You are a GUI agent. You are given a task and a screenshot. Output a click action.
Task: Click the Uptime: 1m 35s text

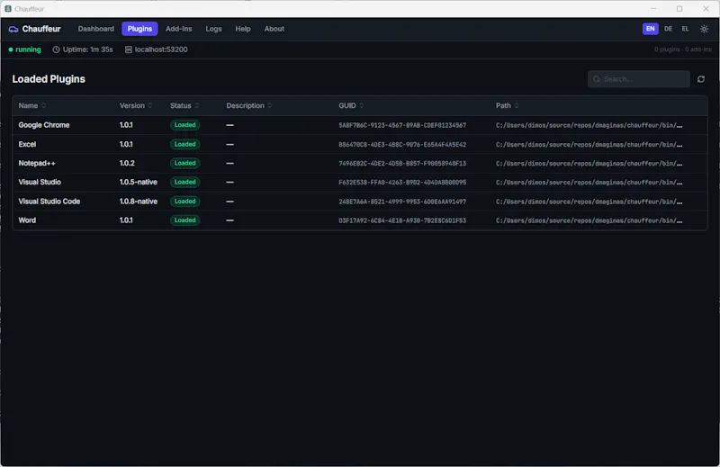[x=87, y=49]
